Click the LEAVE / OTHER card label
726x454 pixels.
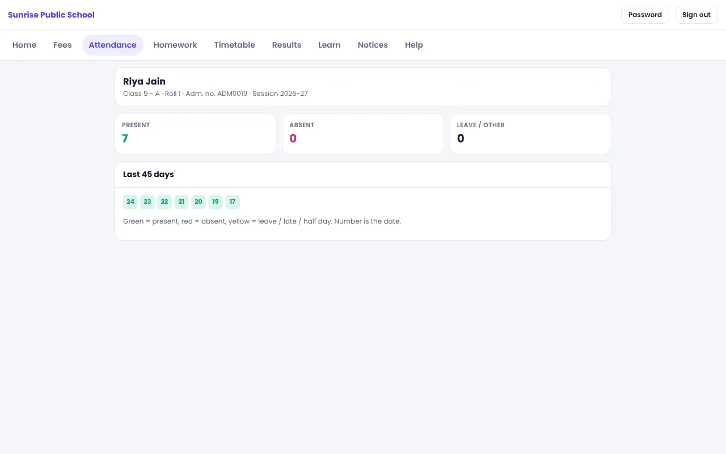(481, 125)
